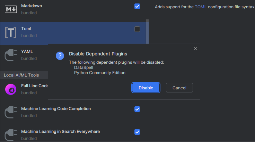
Task: Click the Markdown plugin icon
Action: click(11, 9)
